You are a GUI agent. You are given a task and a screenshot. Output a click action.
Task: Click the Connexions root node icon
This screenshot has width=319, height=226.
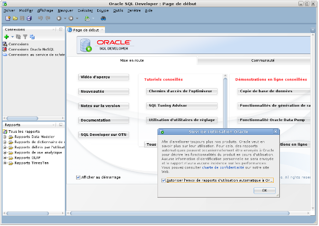[5, 44]
